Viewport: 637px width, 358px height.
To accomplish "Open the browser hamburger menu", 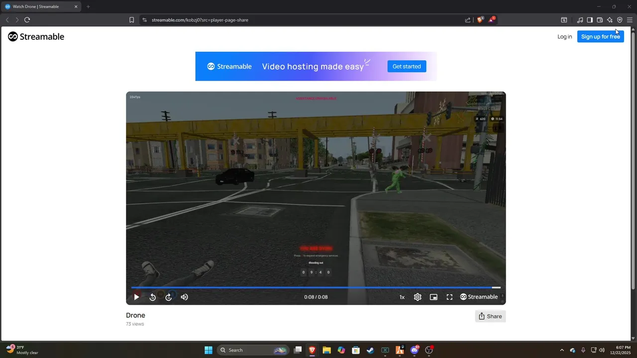I will 630,20.
